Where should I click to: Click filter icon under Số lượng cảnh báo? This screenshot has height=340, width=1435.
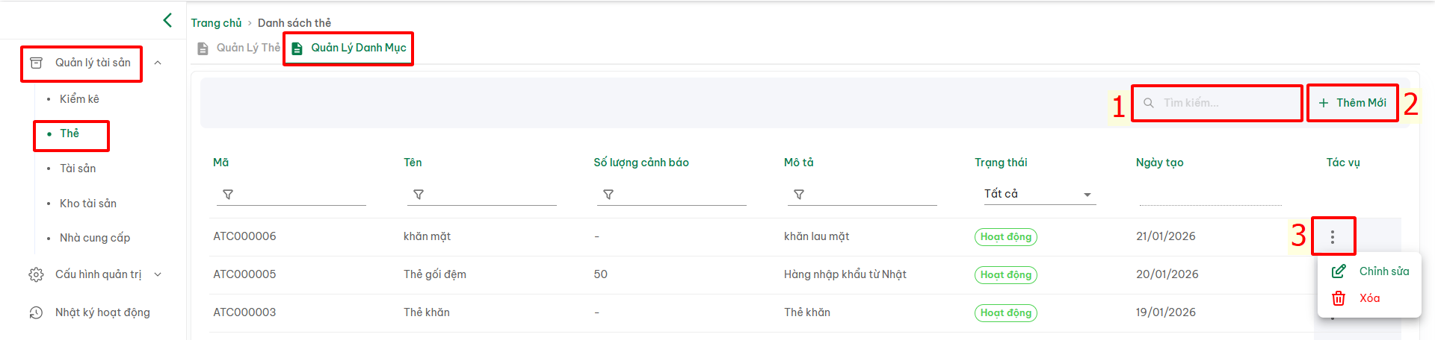click(x=608, y=195)
